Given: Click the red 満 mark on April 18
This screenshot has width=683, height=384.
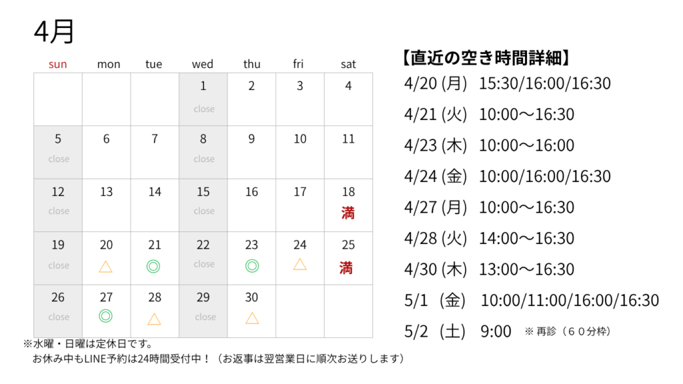Looking at the screenshot, I should coord(348,213).
